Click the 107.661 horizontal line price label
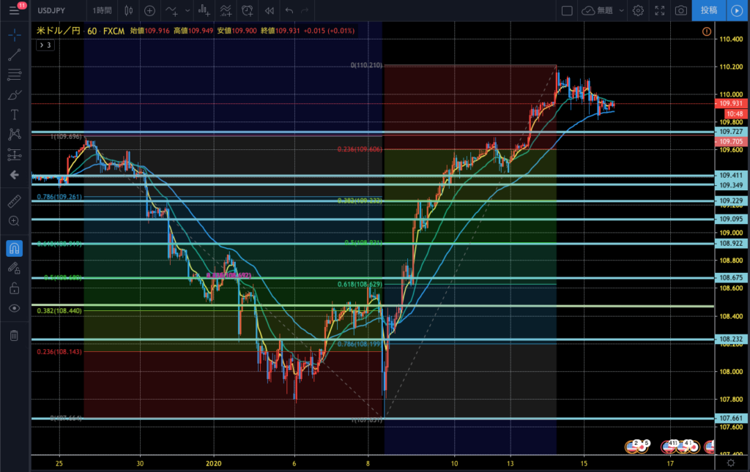Viewport: 750px width, 472px height. pos(732,418)
